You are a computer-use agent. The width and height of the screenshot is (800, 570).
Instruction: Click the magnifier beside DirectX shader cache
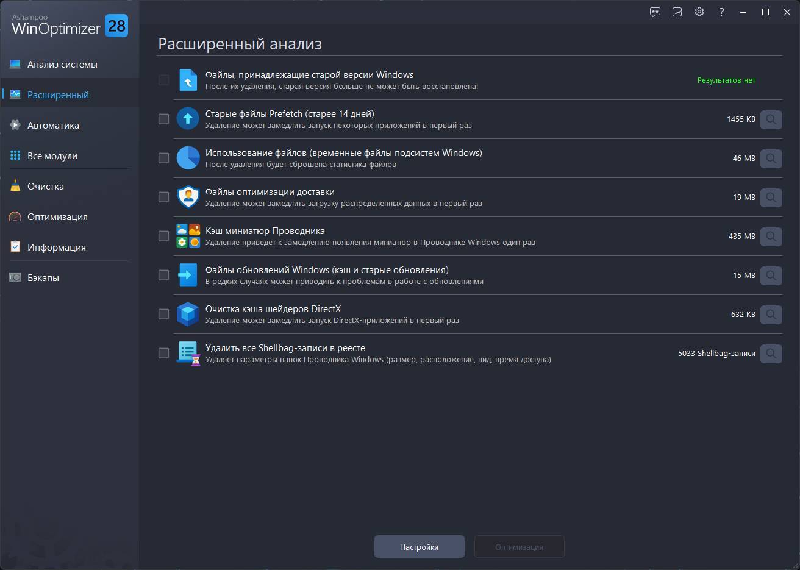pos(771,315)
